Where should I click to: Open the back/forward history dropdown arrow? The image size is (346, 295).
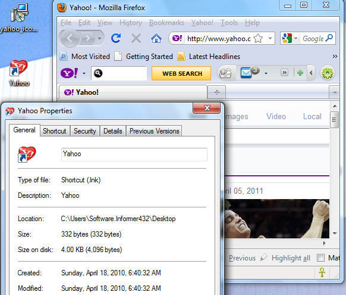[100, 39]
